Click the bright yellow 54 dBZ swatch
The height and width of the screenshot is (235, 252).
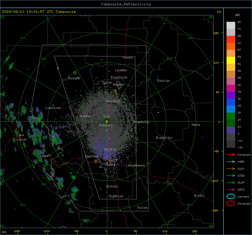[x=231, y=60]
